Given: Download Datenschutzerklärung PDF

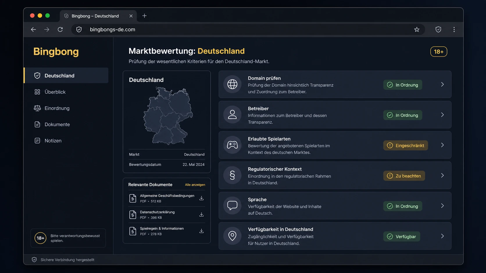Looking at the screenshot, I should coord(201,215).
